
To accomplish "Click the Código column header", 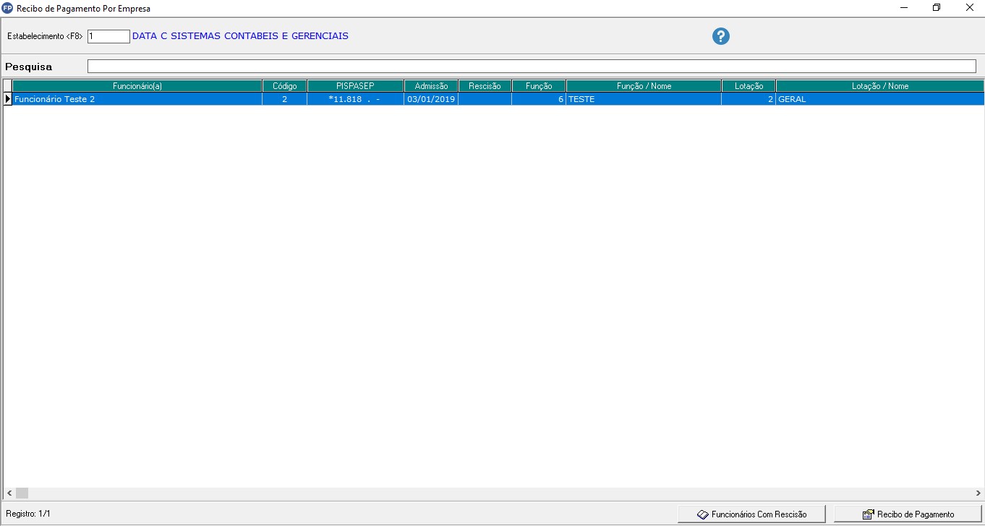I will 284,86.
